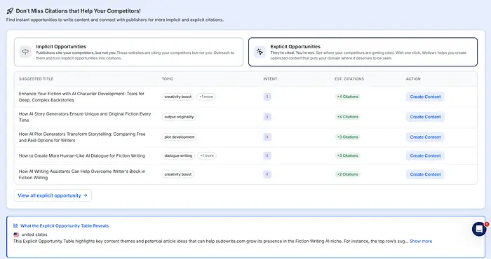This screenshot has height=259, width=491.
Task: Select title Enhance Your Fiction with AI Character Development
Action: click(x=81, y=97)
